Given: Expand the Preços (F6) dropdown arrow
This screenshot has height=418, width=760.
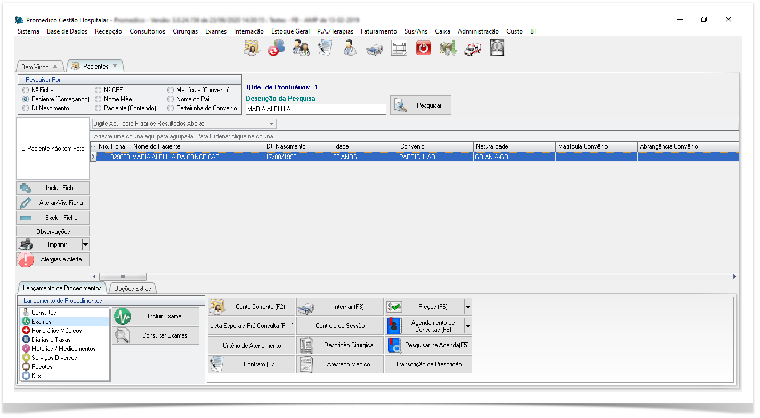Looking at the screenshot, I should pos(467,307).
